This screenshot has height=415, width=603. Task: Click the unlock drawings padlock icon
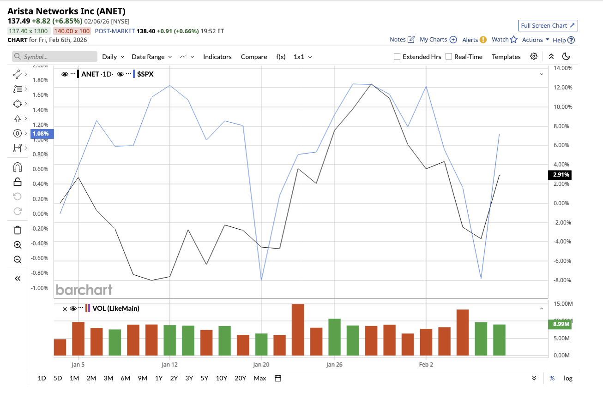(x=18, y=182)
